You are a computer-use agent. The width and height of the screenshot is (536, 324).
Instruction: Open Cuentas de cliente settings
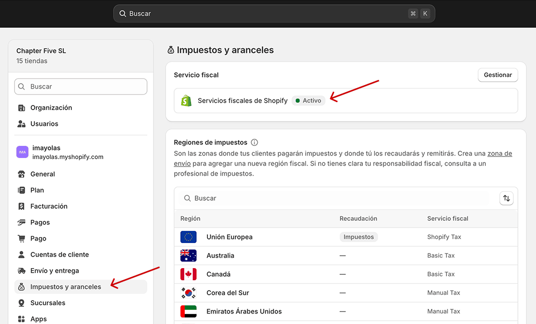click(x=81, y=255)
